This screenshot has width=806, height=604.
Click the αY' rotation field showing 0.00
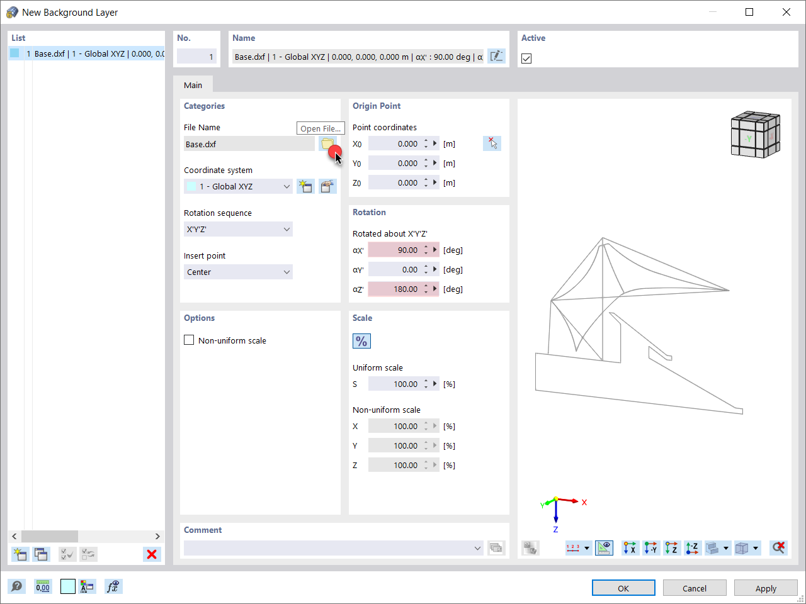click(394, 269)
